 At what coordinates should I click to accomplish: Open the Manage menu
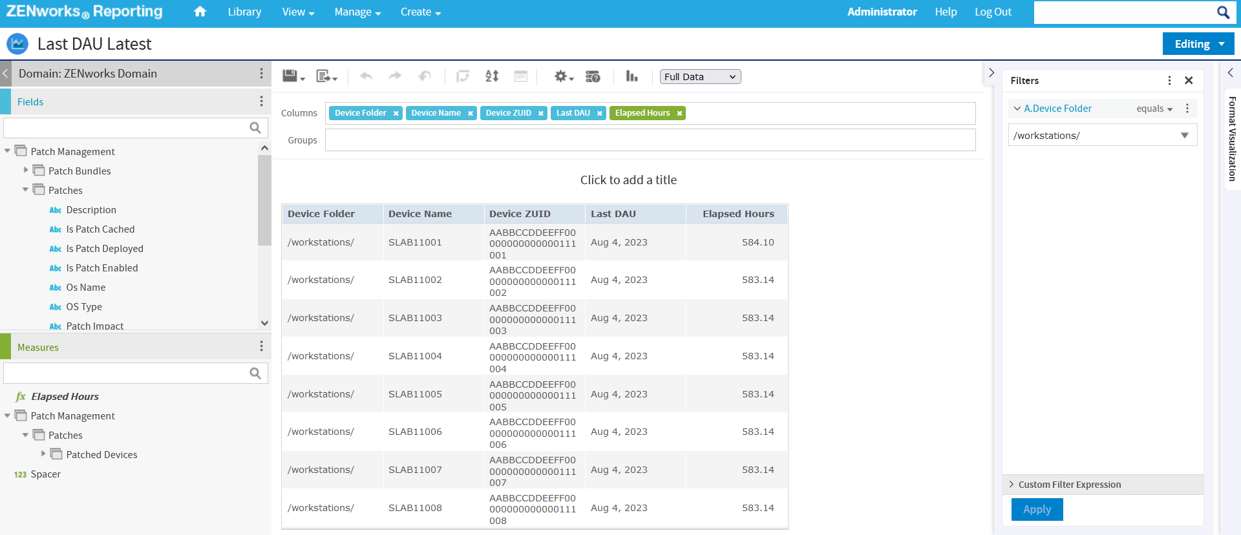pyautogui.click(x=357, y=12)
